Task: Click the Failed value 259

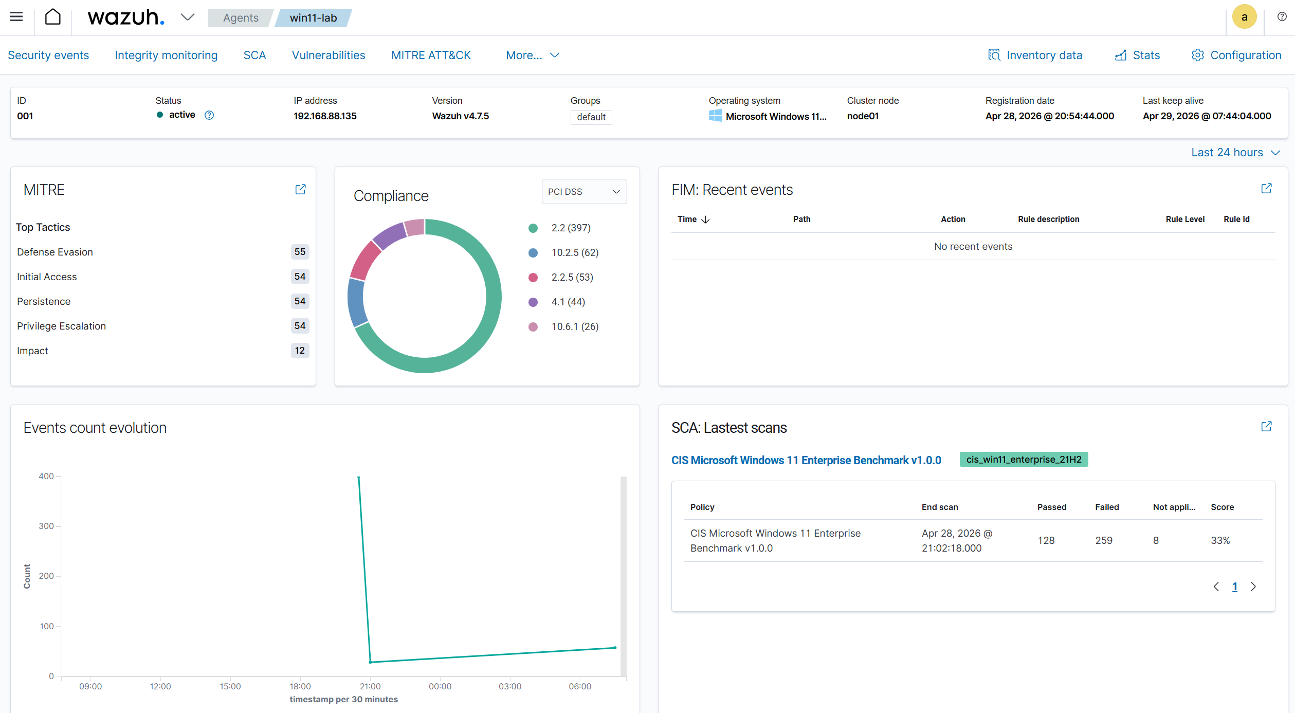Action: (x=1104, y=541)
